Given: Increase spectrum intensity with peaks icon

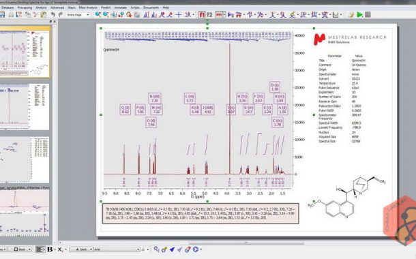Looking at the screenshot, I should [146, 14].
